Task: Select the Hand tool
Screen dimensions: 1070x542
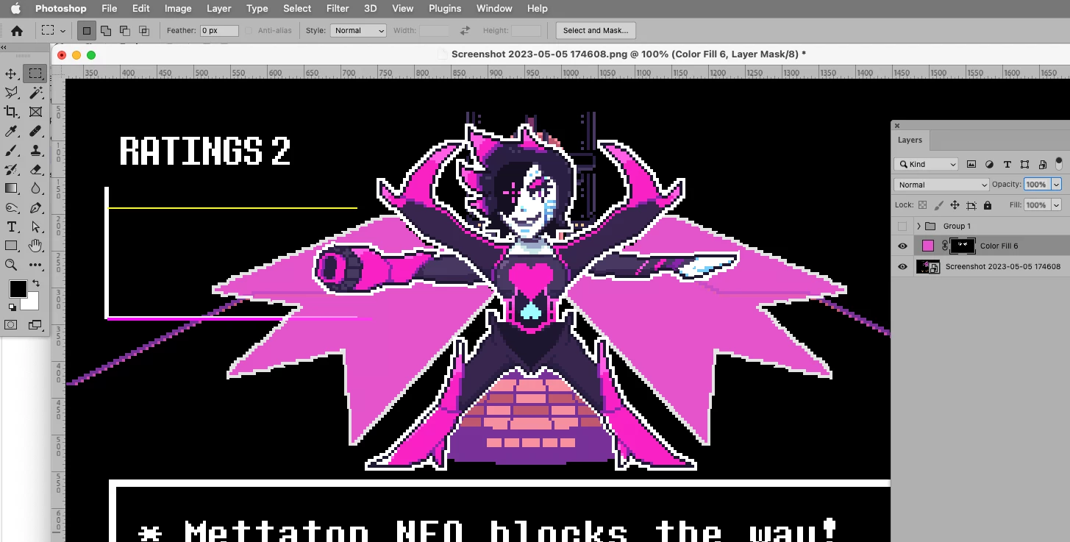Action: [35, 246]
